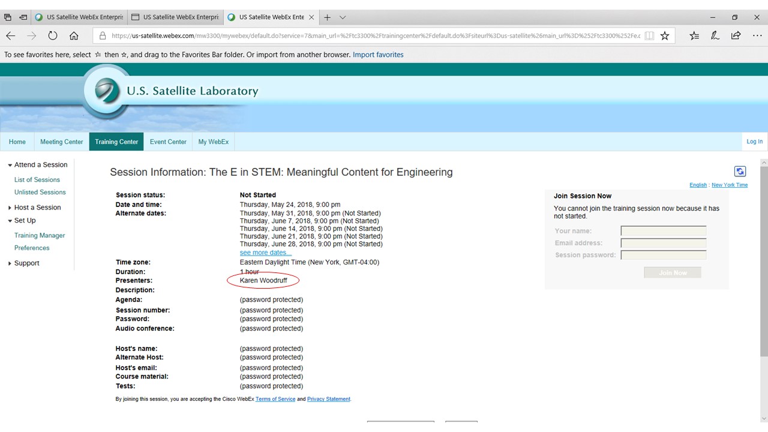The image size is (768, 432).
Task: Open the tab list dropdown chevron
Action: [x=343, y=17]
